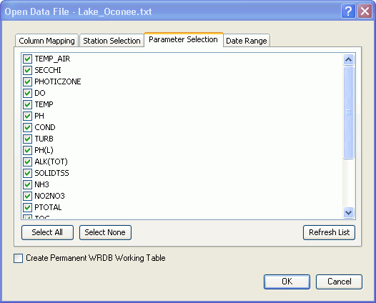Uncheck the NO2NO3 parameter

coord(27,196)
